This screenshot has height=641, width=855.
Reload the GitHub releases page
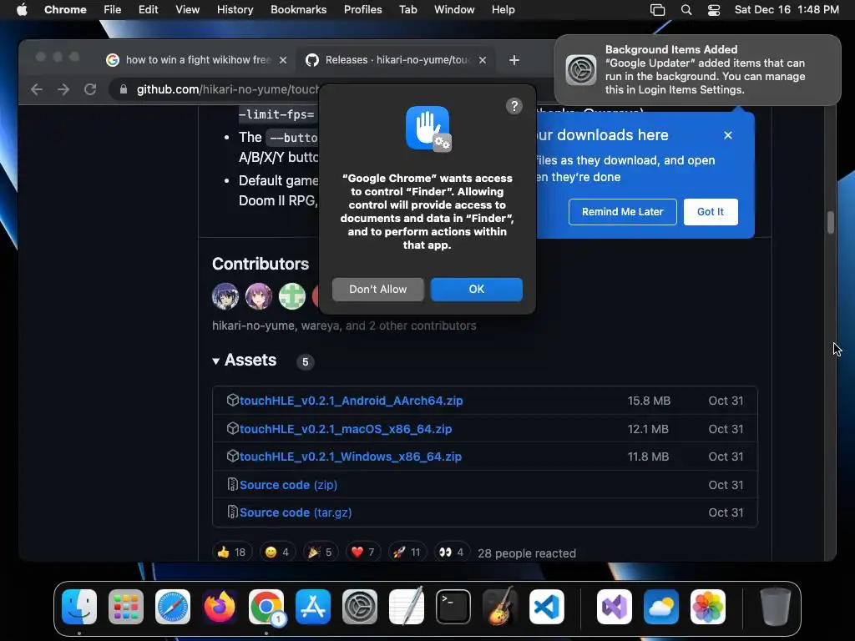[x=90, y=89]
